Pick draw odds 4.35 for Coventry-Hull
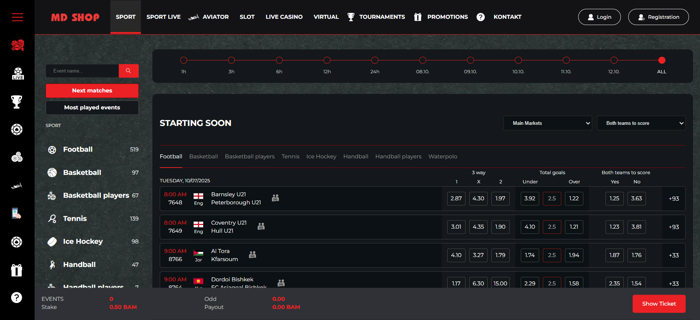 coord(478,227)
